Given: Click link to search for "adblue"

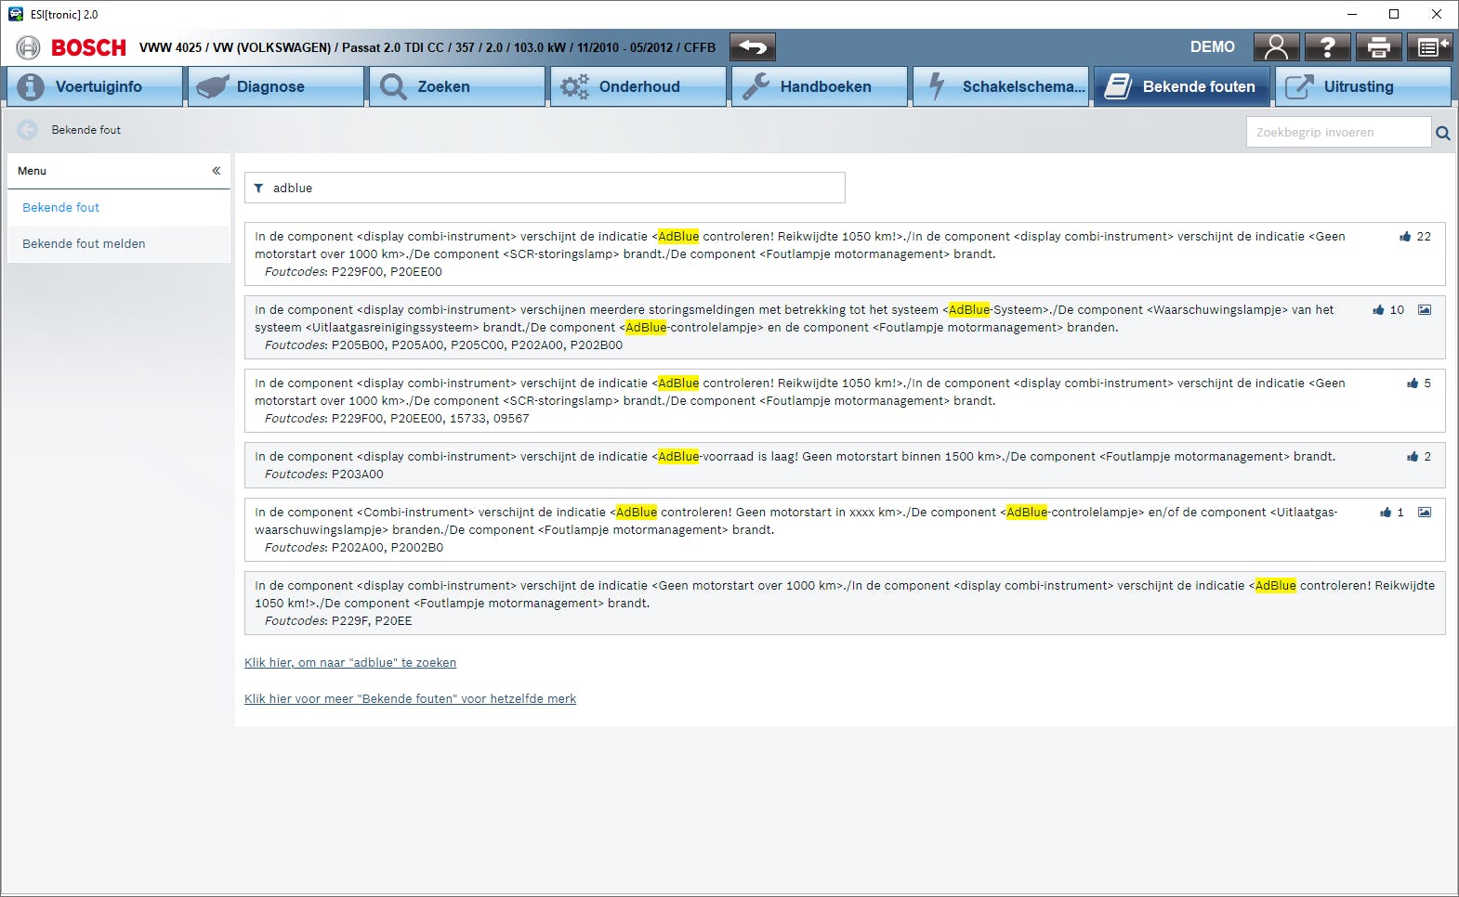Looking at the screenshot, I should [349, 663].
